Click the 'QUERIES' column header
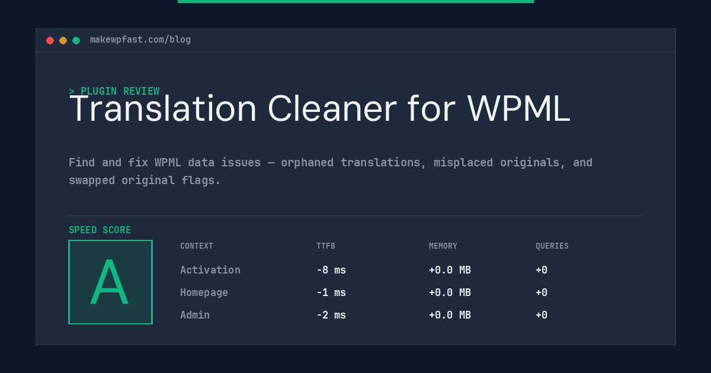 552,246
